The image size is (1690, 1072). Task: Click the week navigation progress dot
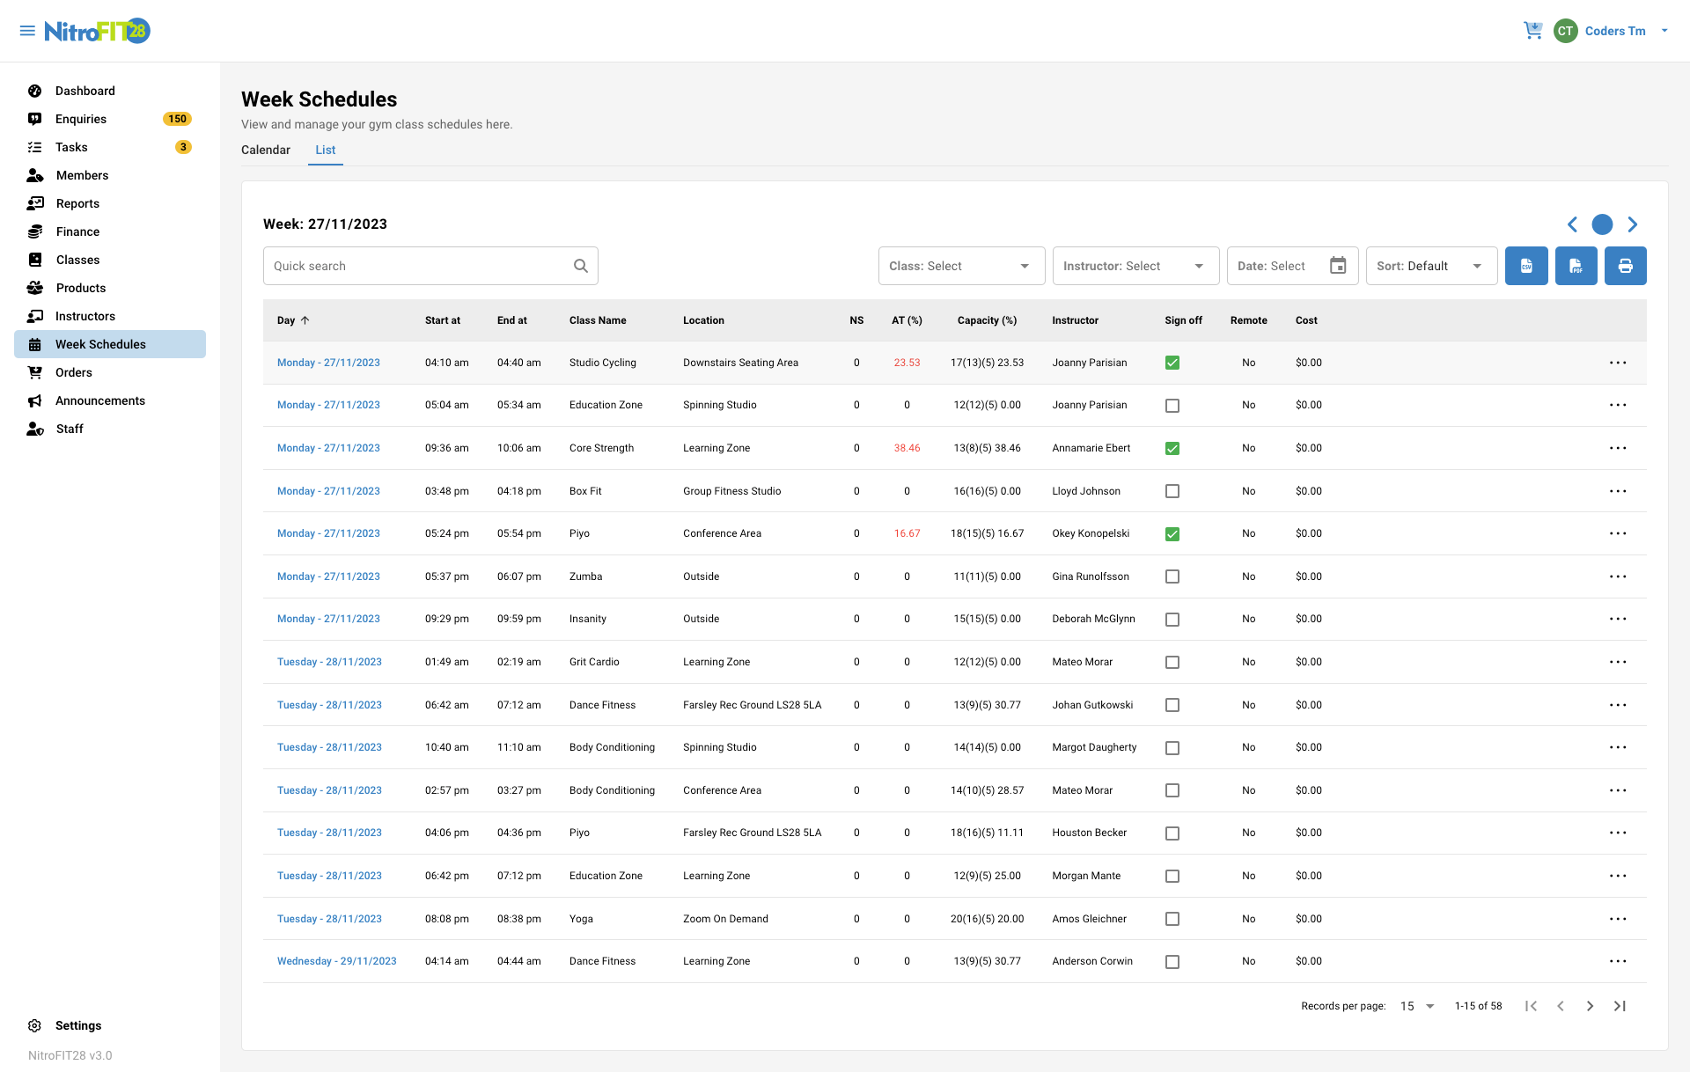coord(1602,224)
